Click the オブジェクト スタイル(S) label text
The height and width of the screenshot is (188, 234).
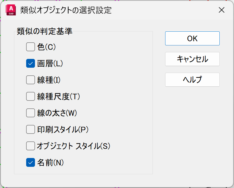pos(74,146)
